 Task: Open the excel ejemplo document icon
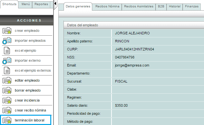coord(7,50)
